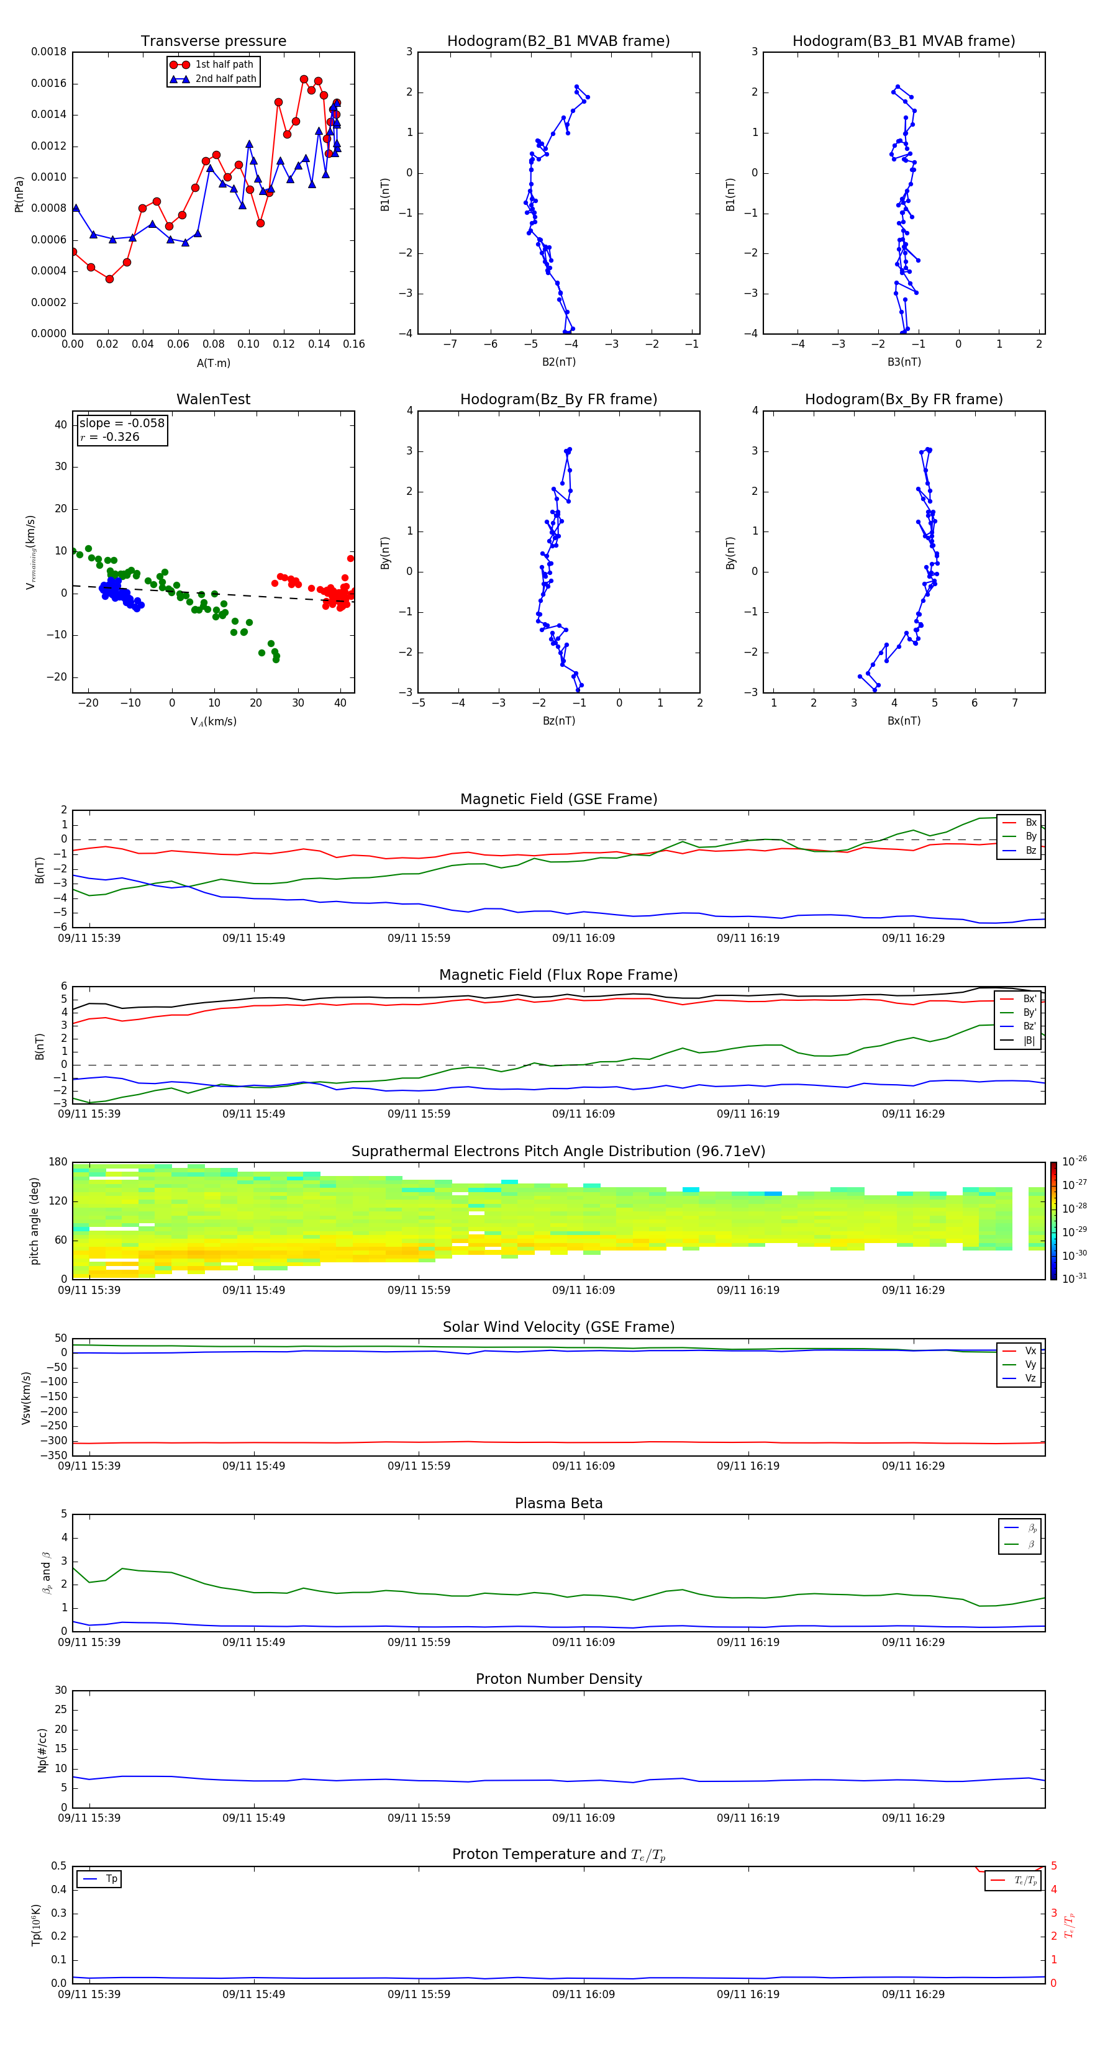Click the "B3(nT)" x-axis label
1118x2049 pixels.
tap(904, 362)
